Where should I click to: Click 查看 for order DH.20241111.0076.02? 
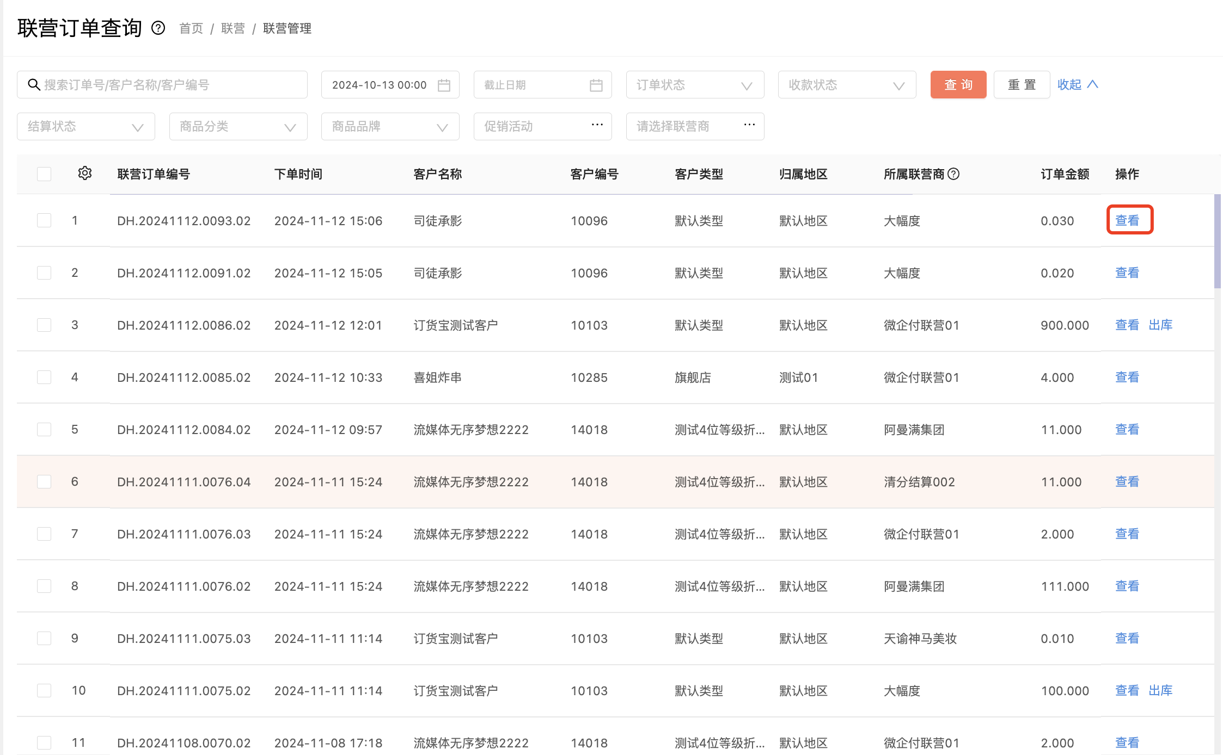click(x=1127, y=586)
